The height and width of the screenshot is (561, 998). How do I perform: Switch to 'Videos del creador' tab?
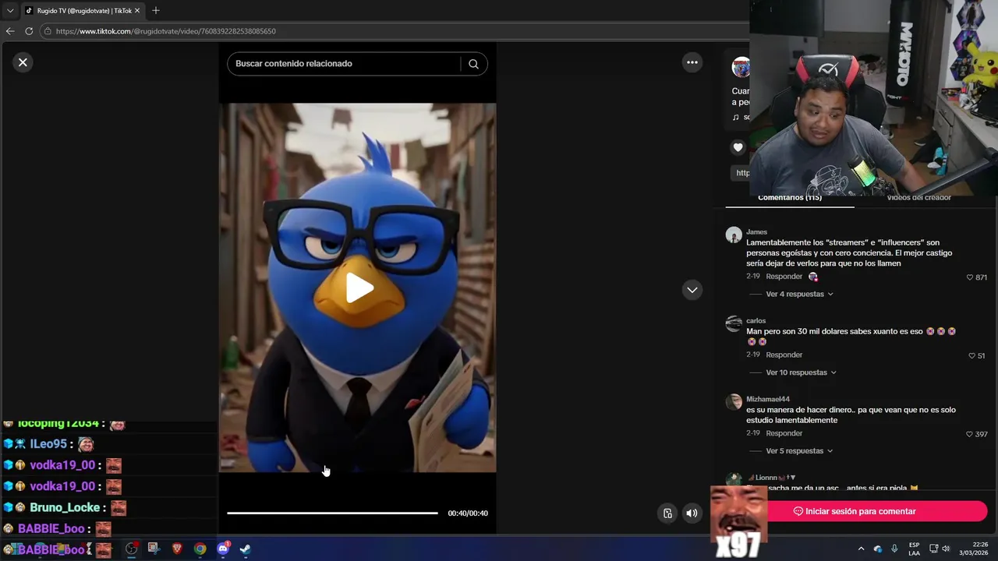tap(918, 198)
